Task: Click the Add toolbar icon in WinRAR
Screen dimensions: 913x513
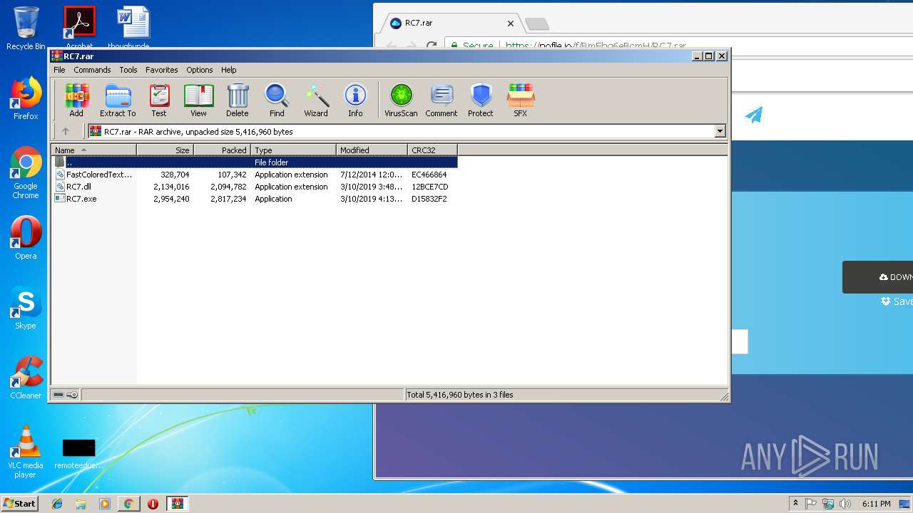Action: (76, 100)
